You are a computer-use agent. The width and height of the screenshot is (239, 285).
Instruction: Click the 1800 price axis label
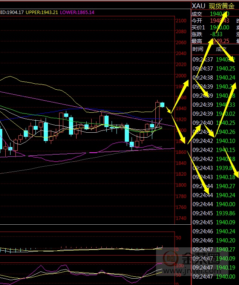181,185
